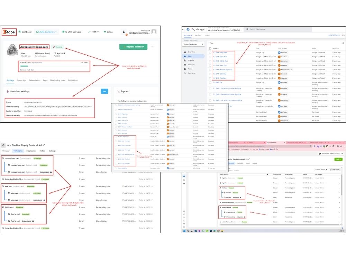Switch to Diagnostics tab in left pixel window

click(x=31, y=151)
